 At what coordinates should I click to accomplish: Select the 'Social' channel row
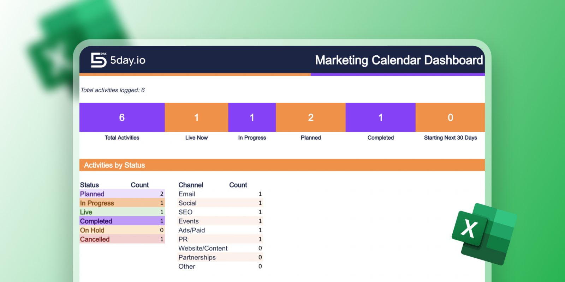point(220,203)
